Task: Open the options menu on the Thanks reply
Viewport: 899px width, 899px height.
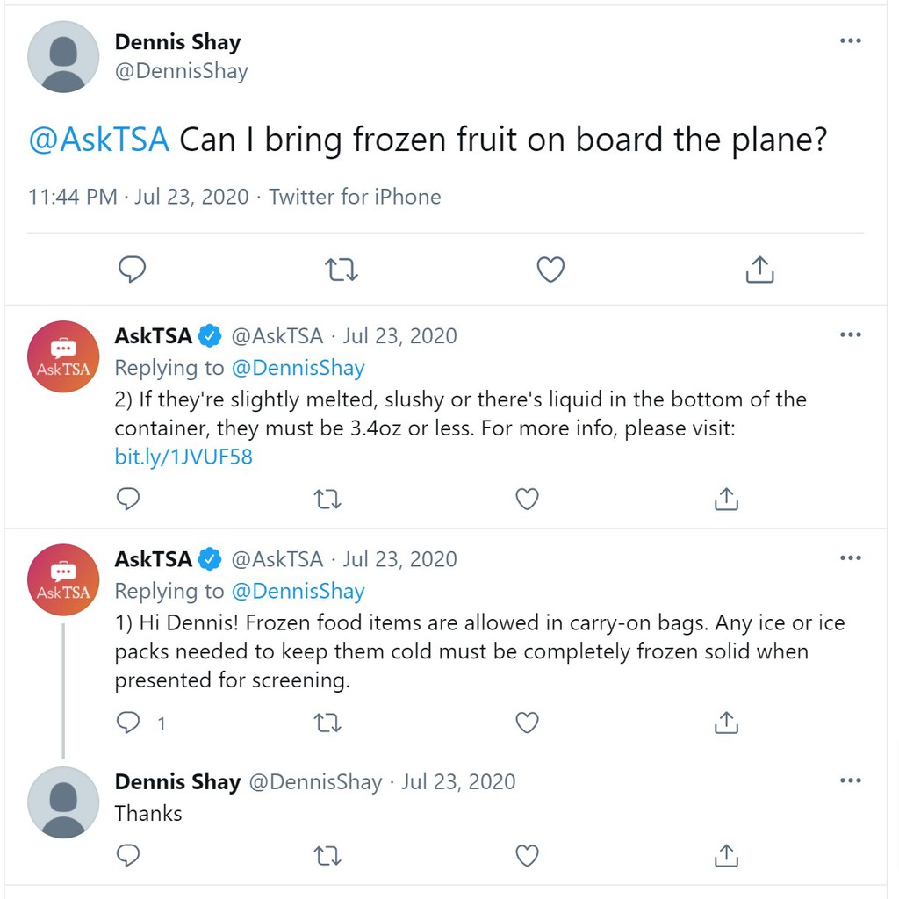Action: [x=850, y=780]
